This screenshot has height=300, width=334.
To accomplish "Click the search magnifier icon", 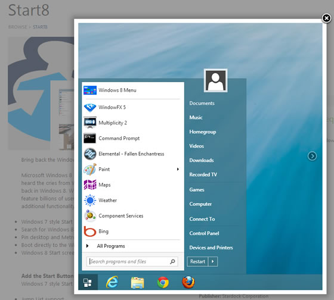I will click(172, 261).
